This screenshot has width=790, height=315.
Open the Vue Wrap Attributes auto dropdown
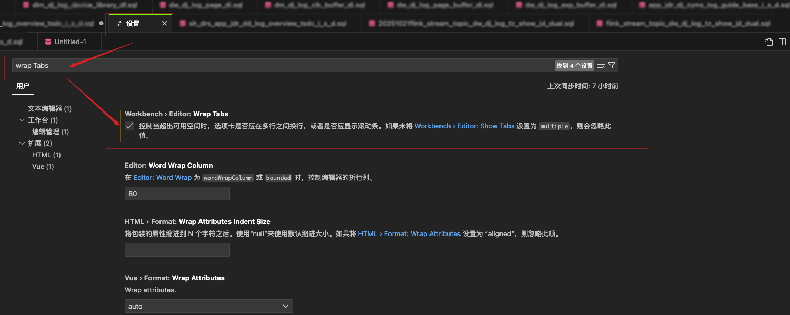pos(208,306)
